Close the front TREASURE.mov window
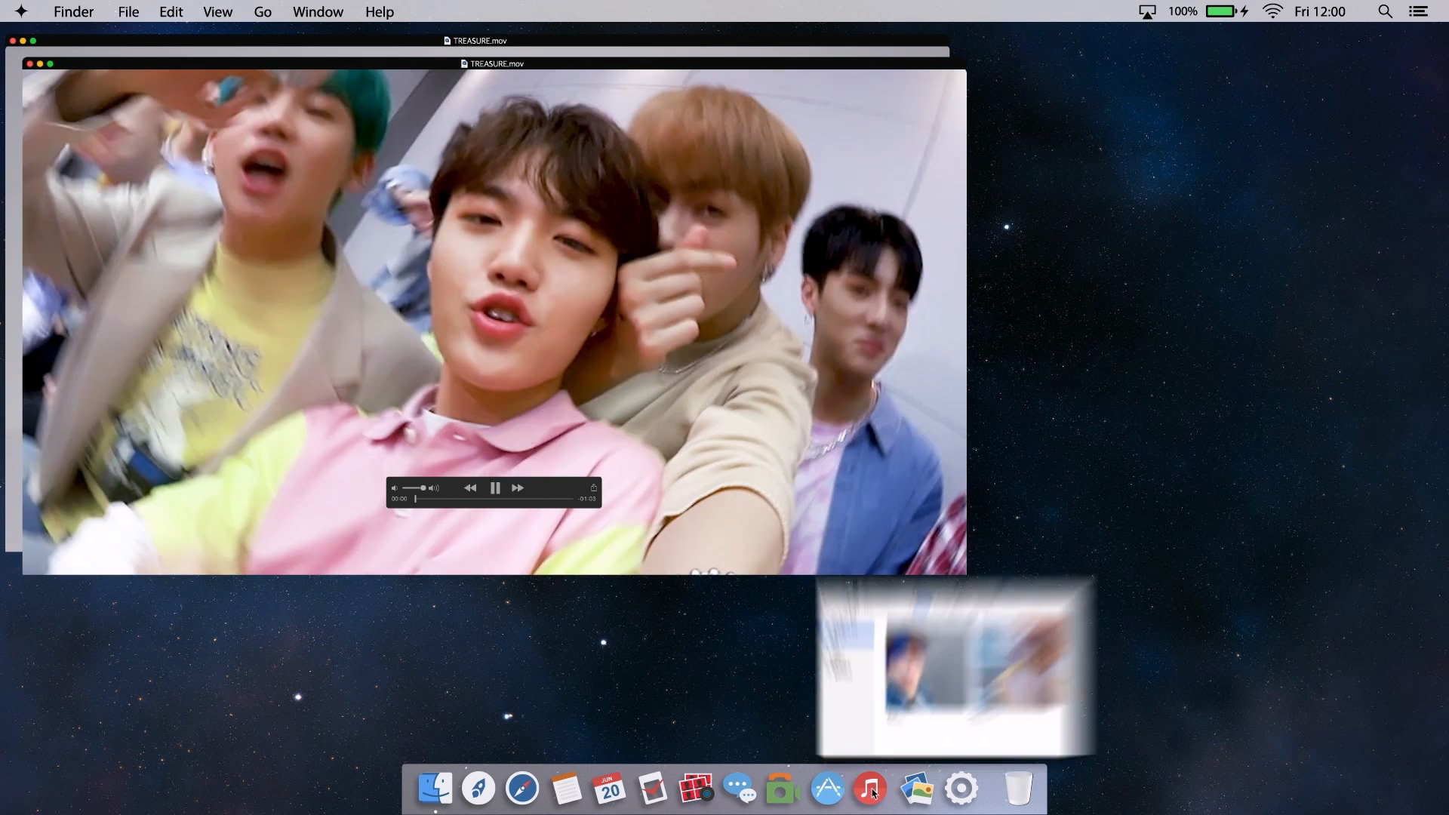Viewport: 1449px width, 815px height. (x=30, y=63)
